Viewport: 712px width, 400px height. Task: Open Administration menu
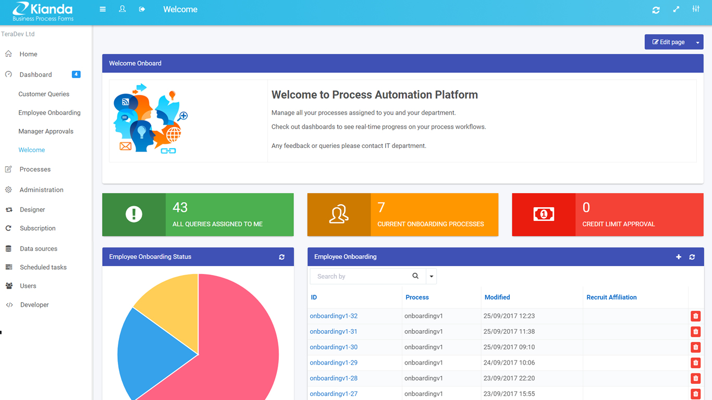(x=41, y=190)
